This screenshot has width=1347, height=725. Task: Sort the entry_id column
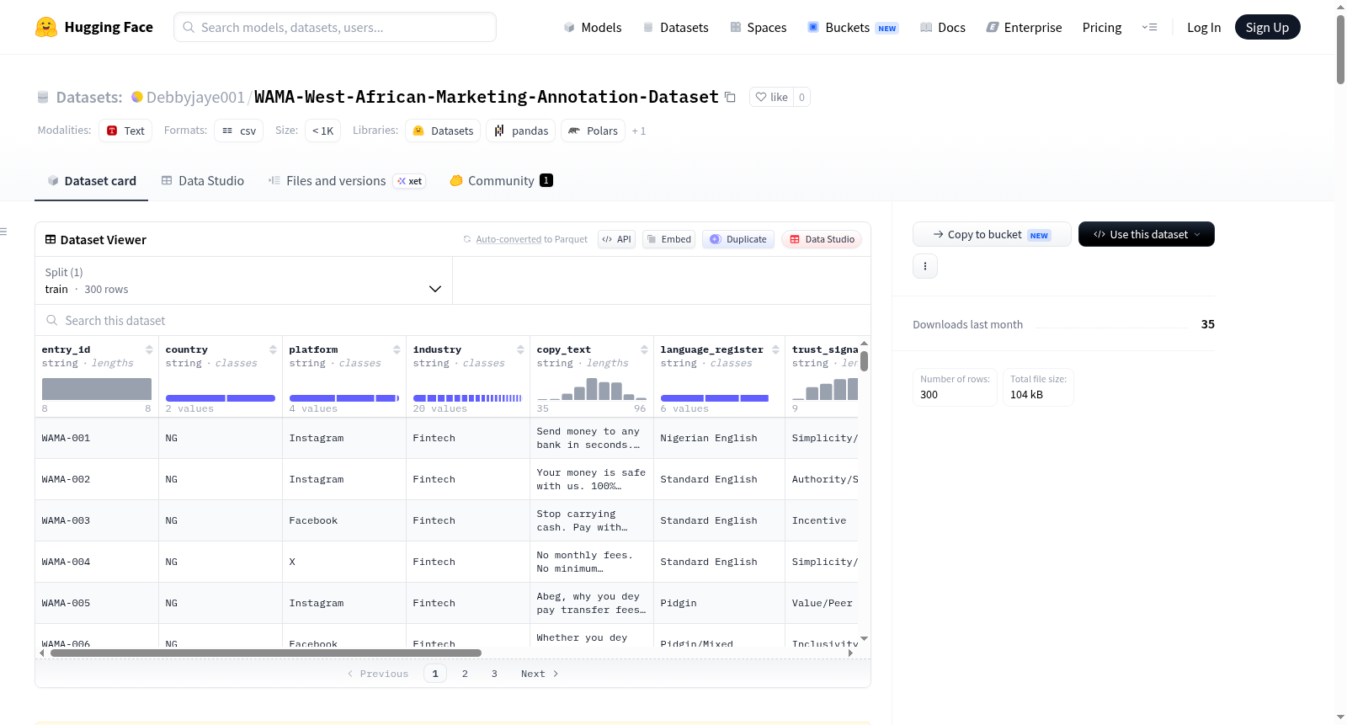tap(149, 349)
